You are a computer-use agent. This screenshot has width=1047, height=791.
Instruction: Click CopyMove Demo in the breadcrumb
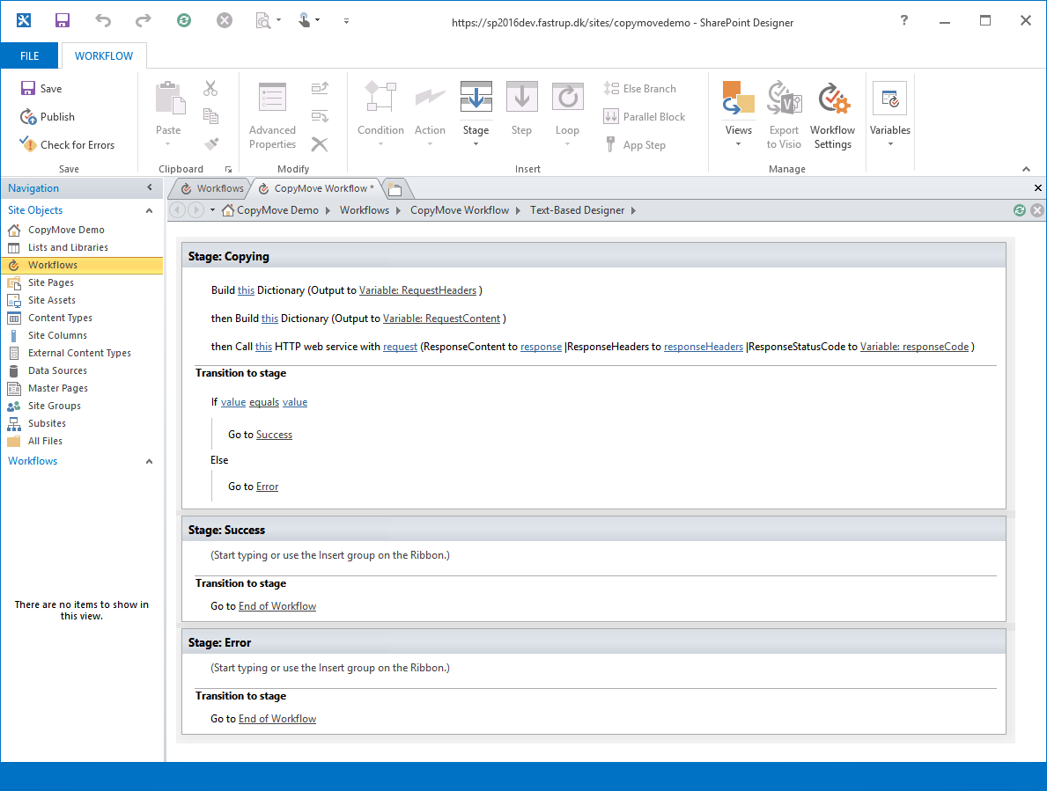(277, 210)
